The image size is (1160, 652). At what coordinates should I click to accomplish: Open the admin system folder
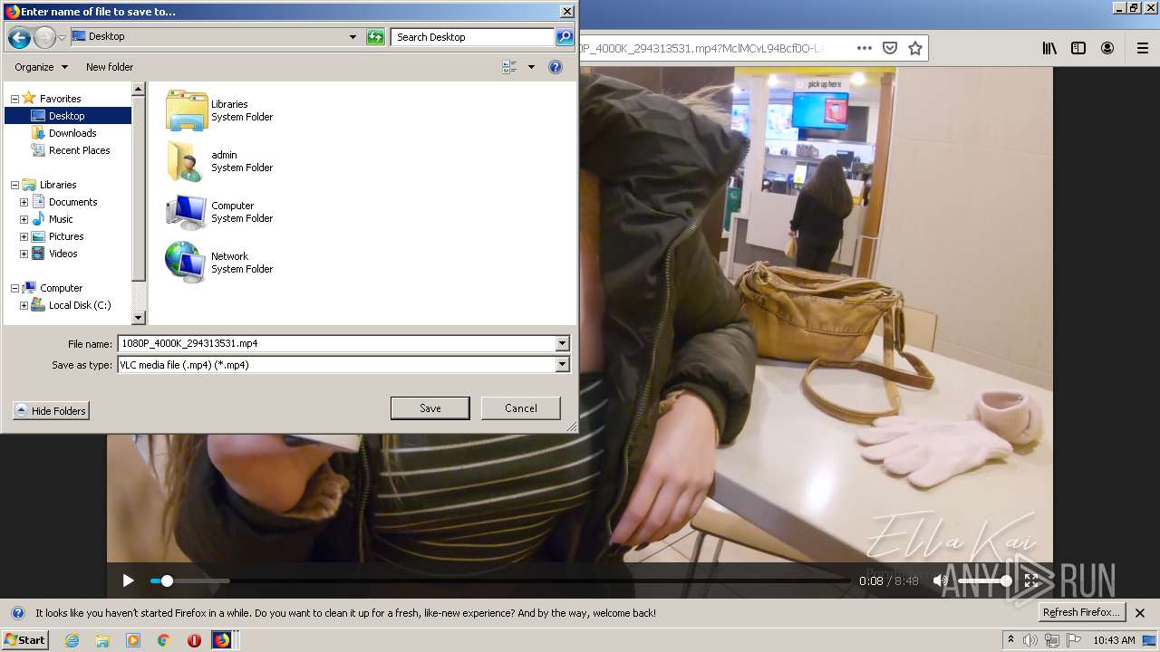[220, 161]
